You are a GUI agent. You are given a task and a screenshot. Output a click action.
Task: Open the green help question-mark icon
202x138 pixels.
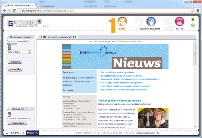193,25
